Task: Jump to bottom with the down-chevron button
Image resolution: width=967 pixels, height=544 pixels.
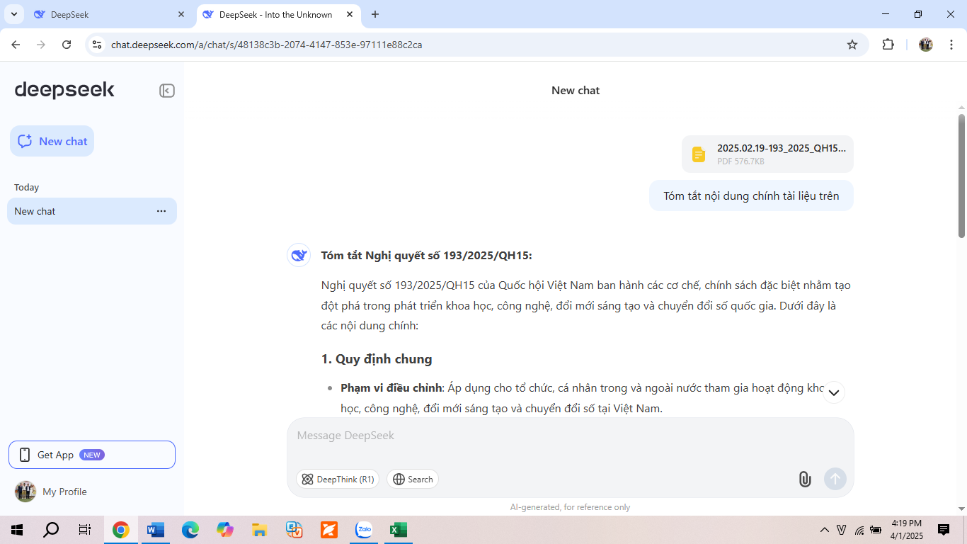Action: click(834, 392)
